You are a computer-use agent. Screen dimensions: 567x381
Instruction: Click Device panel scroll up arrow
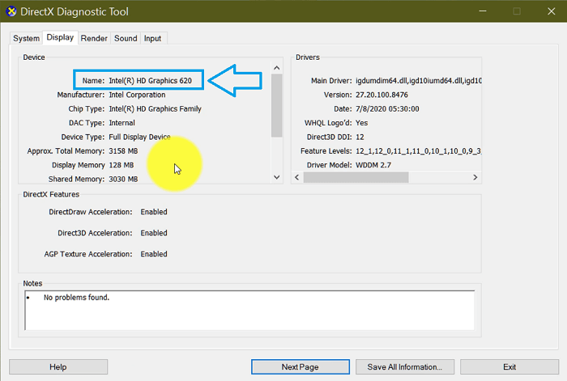pos(277,68)
